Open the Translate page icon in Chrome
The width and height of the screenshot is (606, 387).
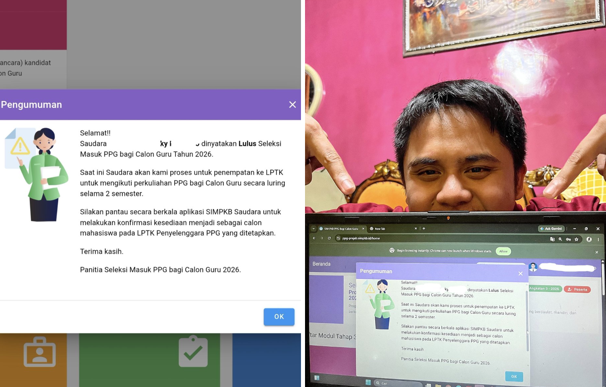(x=552, y=239)
